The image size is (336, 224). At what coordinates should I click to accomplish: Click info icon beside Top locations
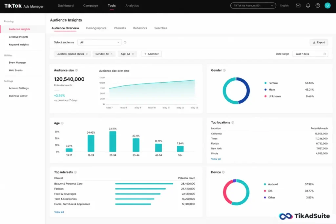pos(233,122)
